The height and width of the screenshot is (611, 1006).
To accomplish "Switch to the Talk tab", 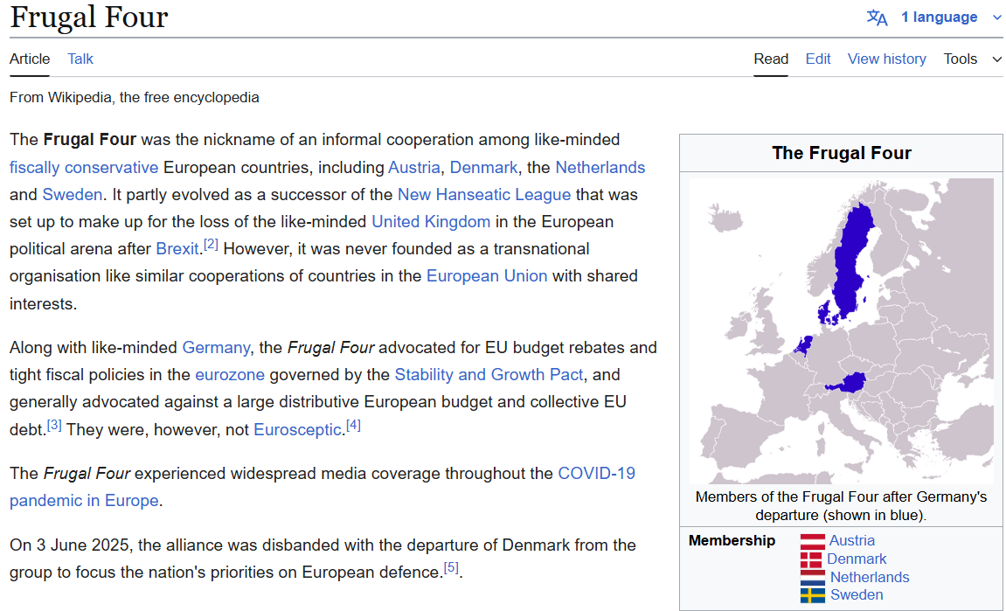I will point(80,59).
